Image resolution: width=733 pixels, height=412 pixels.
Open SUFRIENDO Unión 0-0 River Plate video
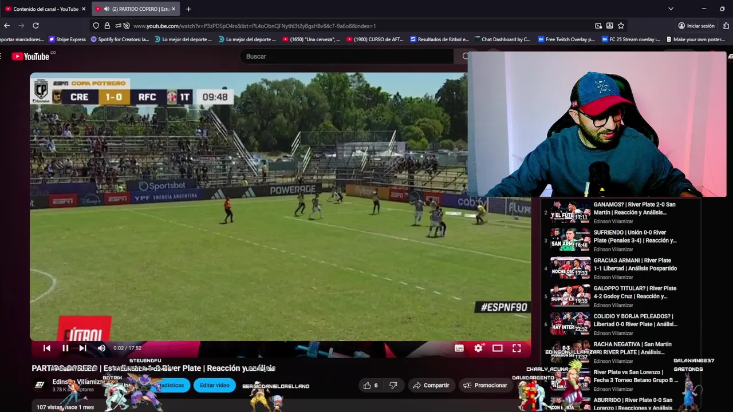pos(621,240)
